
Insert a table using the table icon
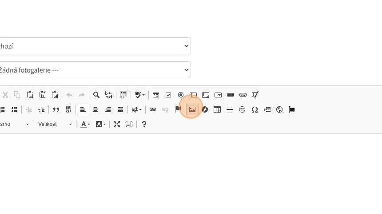(x=217, y=109)
